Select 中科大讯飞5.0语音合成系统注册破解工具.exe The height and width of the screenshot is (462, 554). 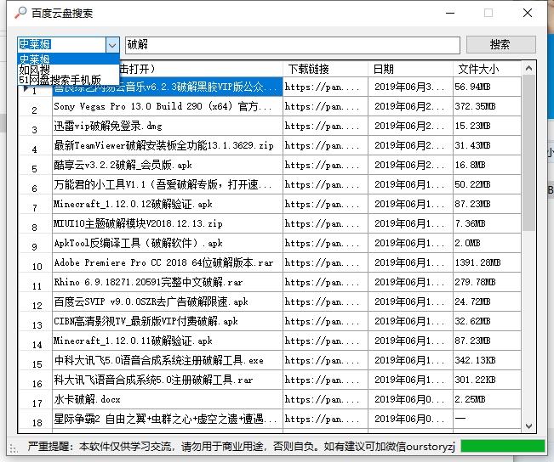pyautogui.click(x=168, y=360)
